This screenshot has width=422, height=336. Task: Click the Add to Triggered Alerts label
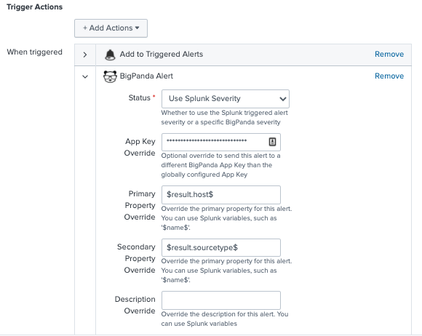162,54
